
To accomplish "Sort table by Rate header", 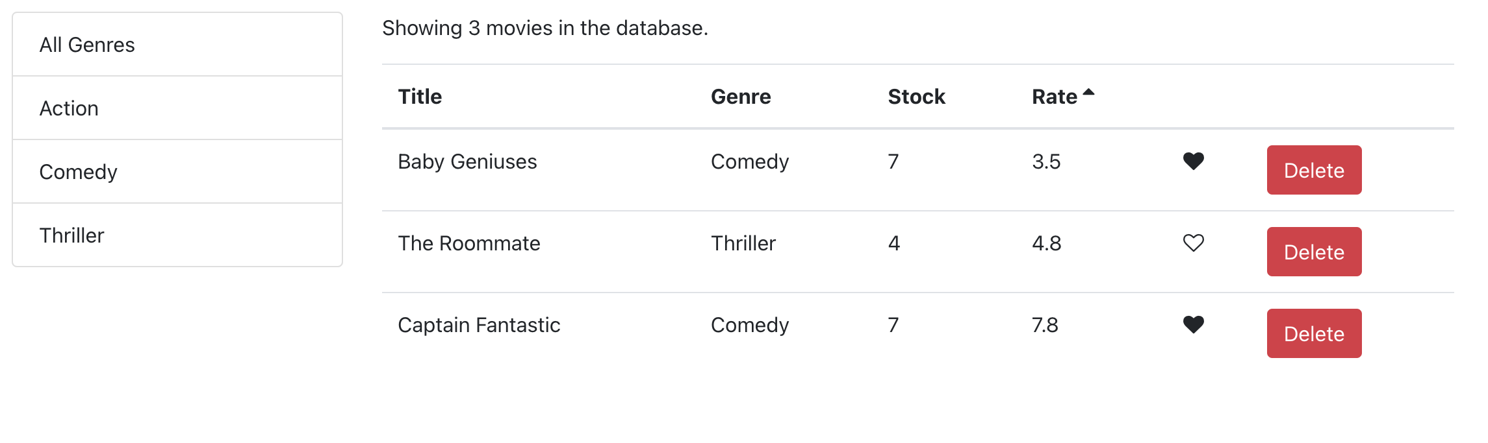I will click(1054, 97).
